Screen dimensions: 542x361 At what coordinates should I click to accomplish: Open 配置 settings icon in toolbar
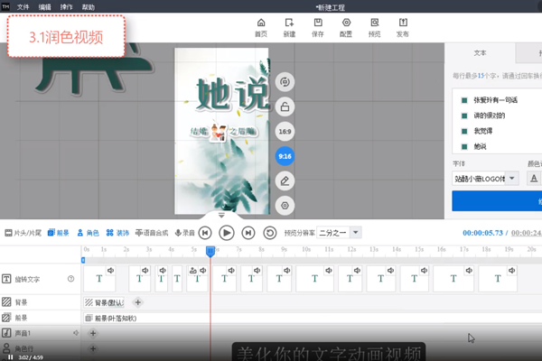(x=346, y=23)
